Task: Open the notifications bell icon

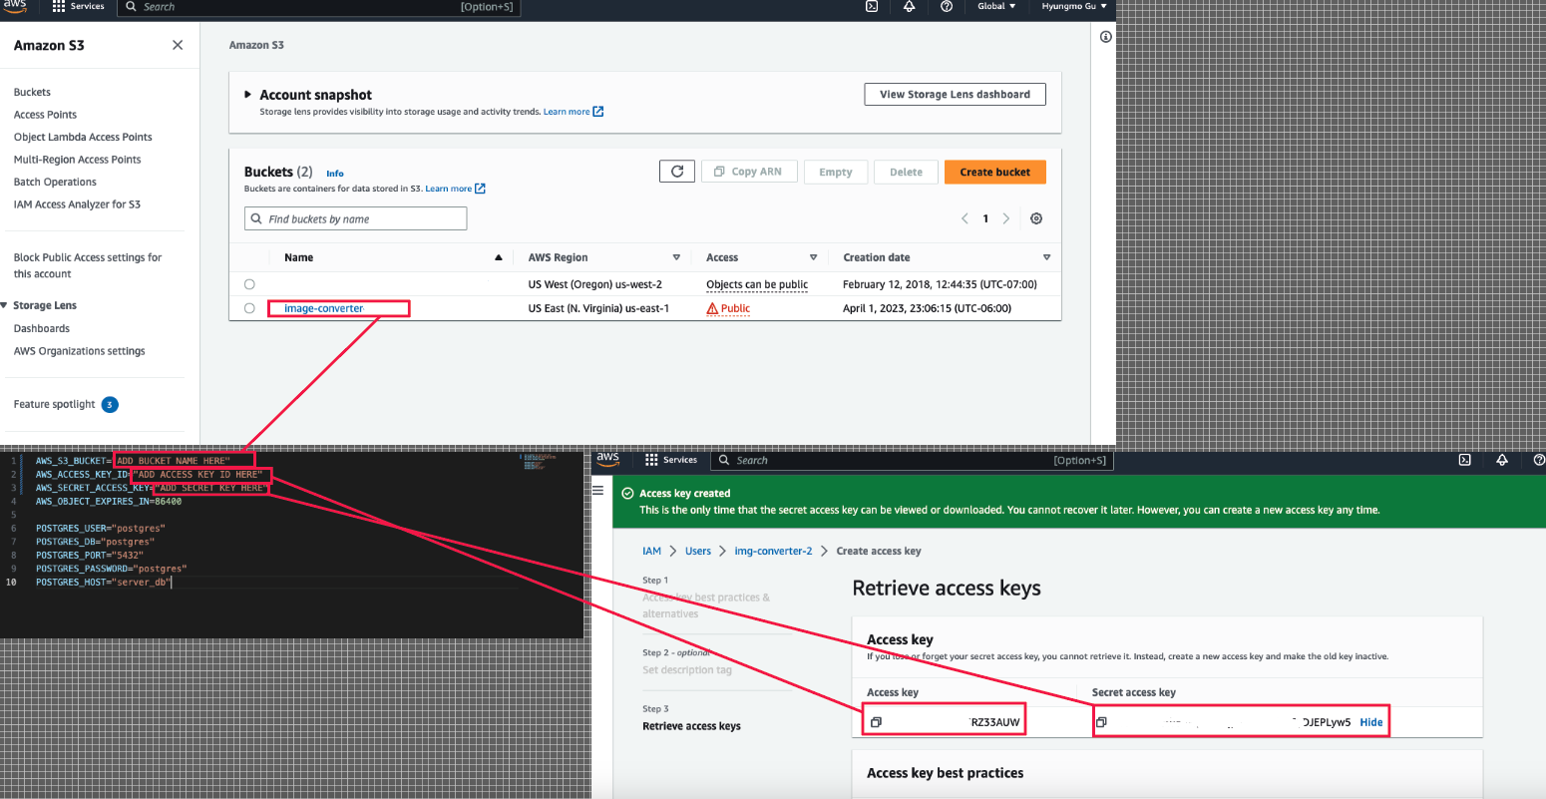Action: tap(910, 8)
